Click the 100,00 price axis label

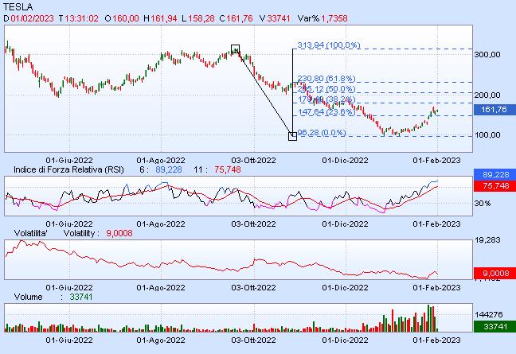point(487,135)
